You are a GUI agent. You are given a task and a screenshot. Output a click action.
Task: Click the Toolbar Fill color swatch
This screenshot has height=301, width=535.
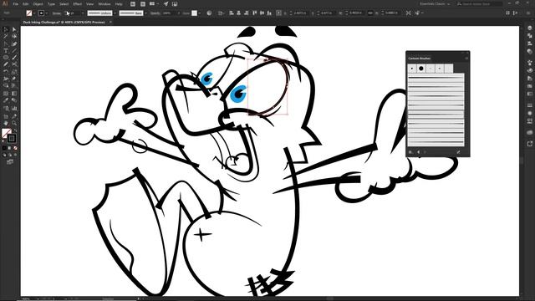click(6, 133)
